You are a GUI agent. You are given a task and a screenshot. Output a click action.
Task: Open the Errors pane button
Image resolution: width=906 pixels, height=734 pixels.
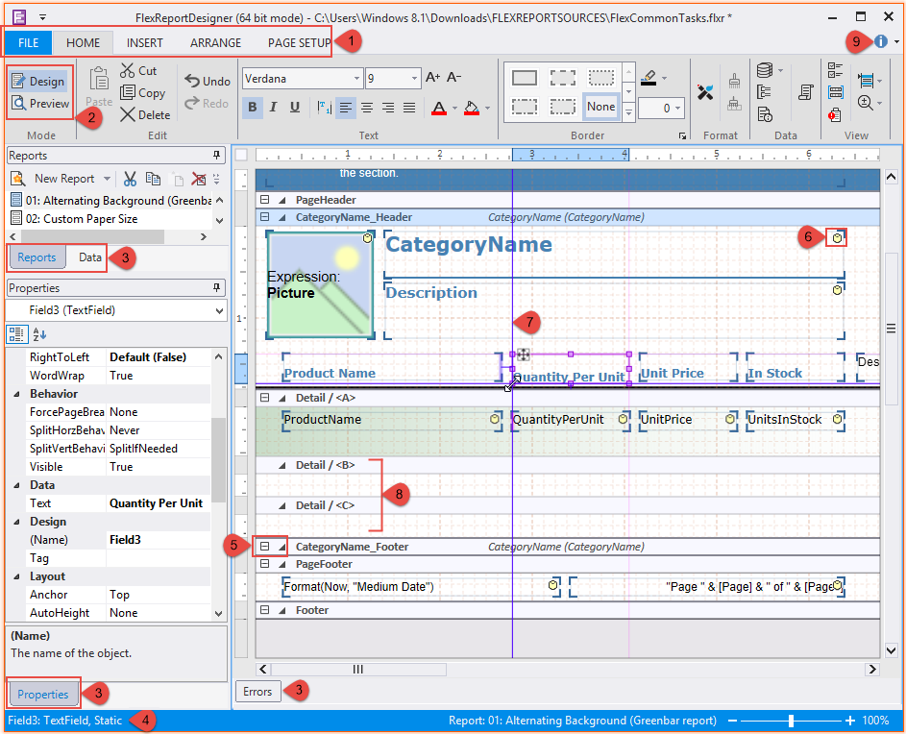(x=257, y=692)
